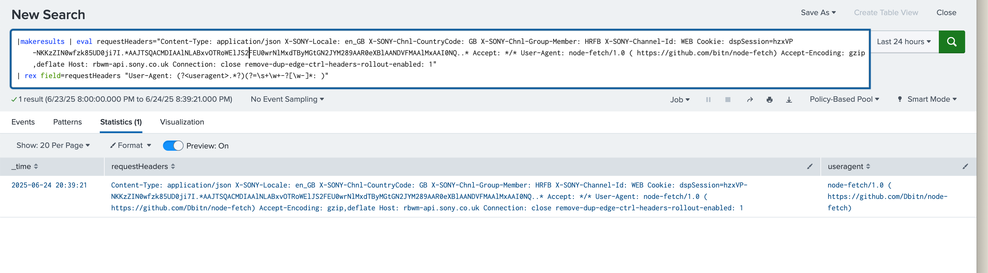Open the No Event Sampling dropdown
This screenshot has height=273, width=988.
287,99
